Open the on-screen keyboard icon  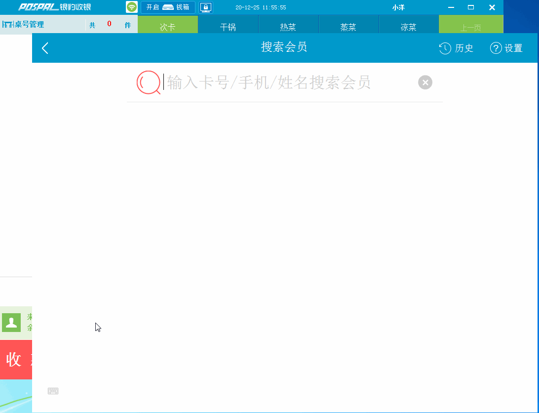click(53, 390)
